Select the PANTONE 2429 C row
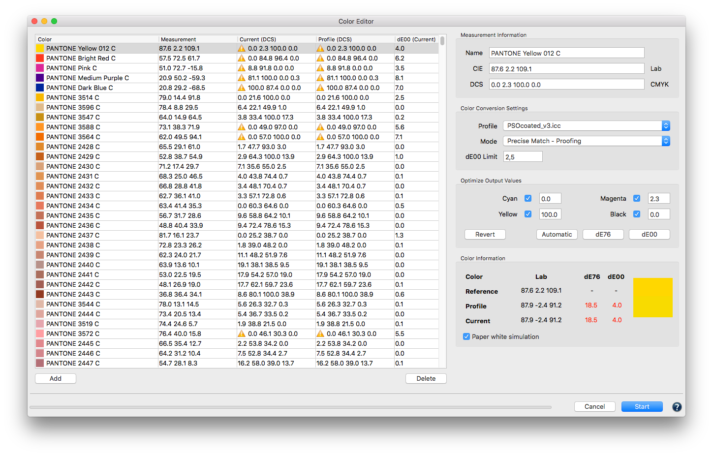The image size is (713, 456). coord(237,156)
